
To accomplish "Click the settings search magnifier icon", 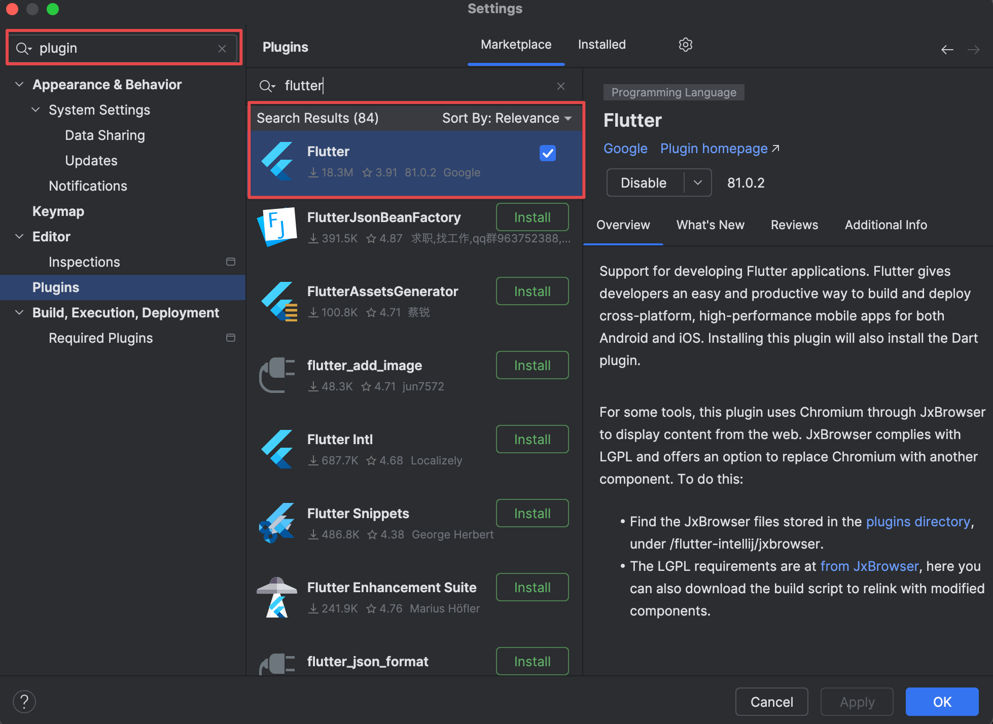I will pyautogui.click(x=23, y=49).
